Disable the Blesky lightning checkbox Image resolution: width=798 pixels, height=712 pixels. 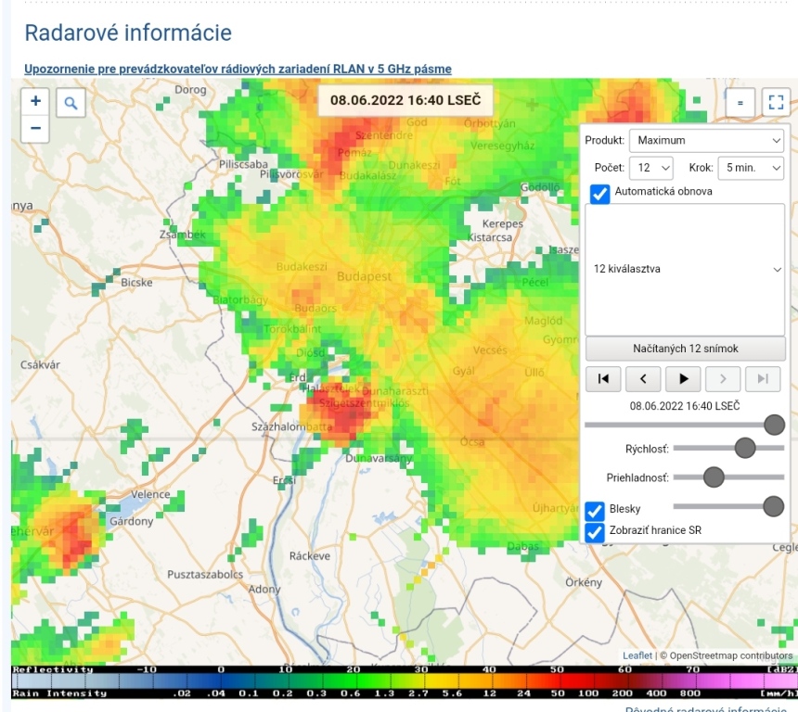pyautogui.click(x=595, y=509)
